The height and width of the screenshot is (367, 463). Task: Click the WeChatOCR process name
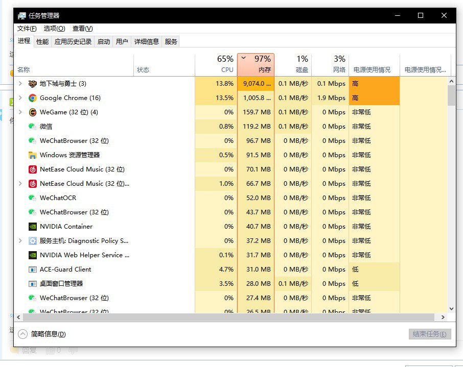click(x=58, y=198)
